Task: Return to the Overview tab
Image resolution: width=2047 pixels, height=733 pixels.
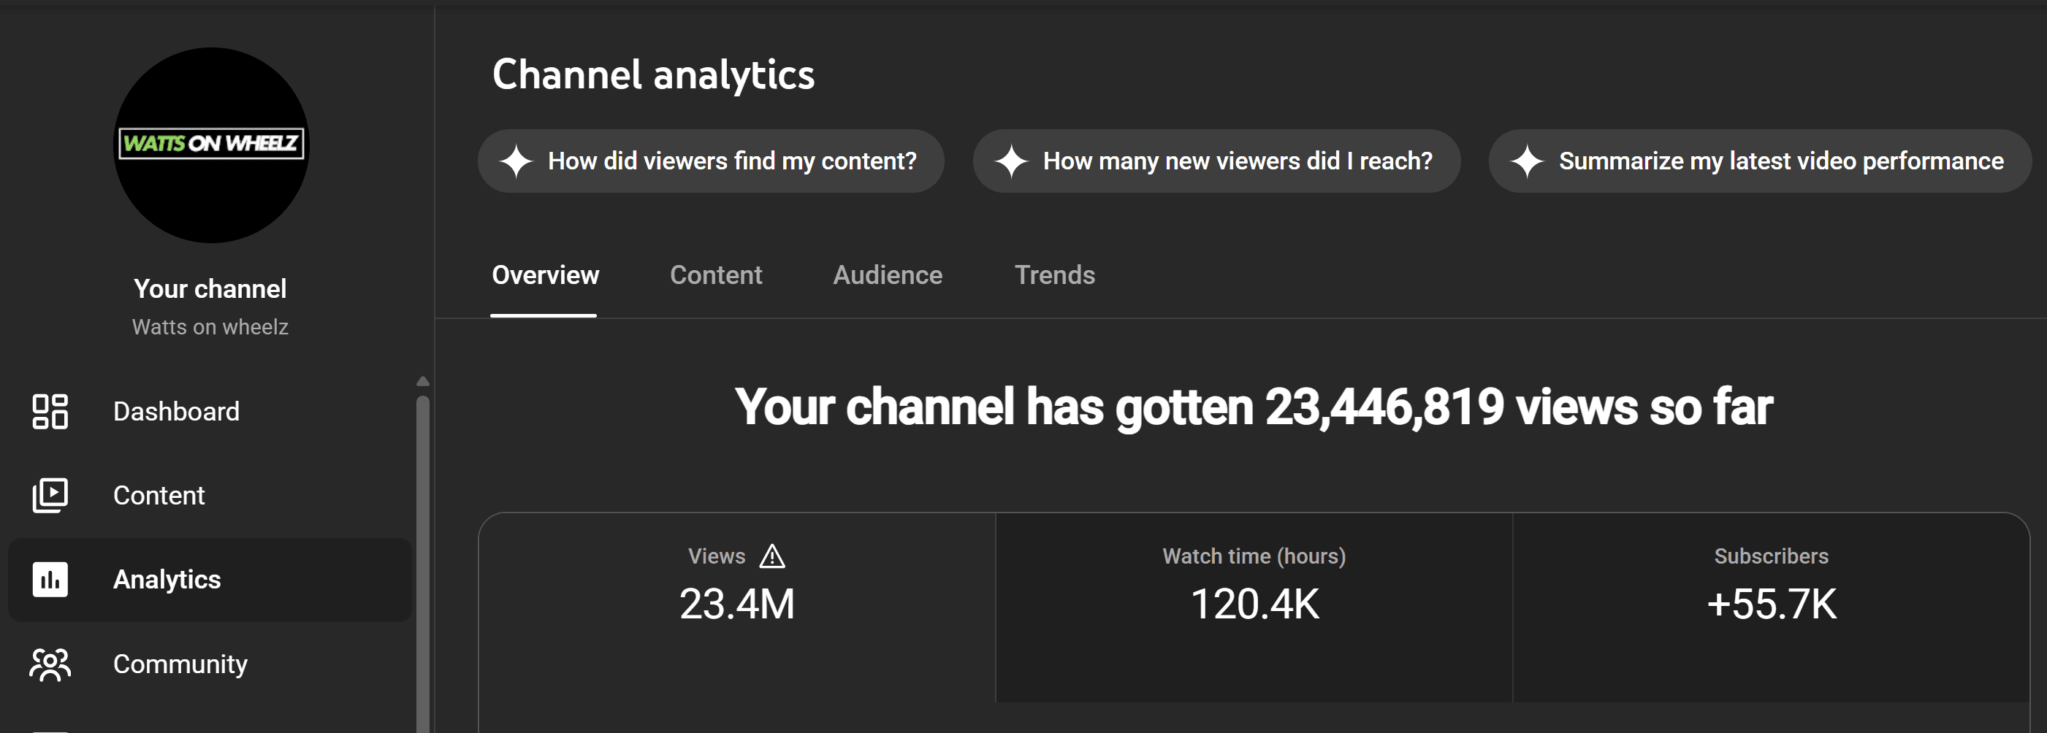Action: click(x=545, y=275)
